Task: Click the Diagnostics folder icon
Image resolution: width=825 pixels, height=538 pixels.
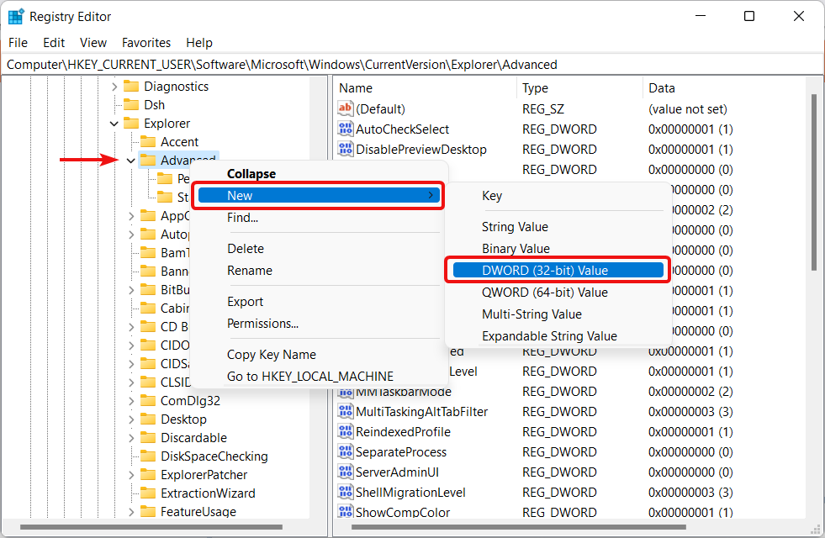Action: point(131,87)
